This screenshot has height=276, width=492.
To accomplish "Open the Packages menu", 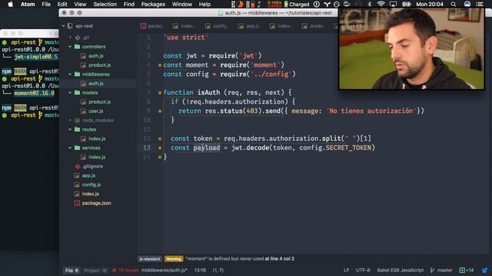I will coord(153,5).
